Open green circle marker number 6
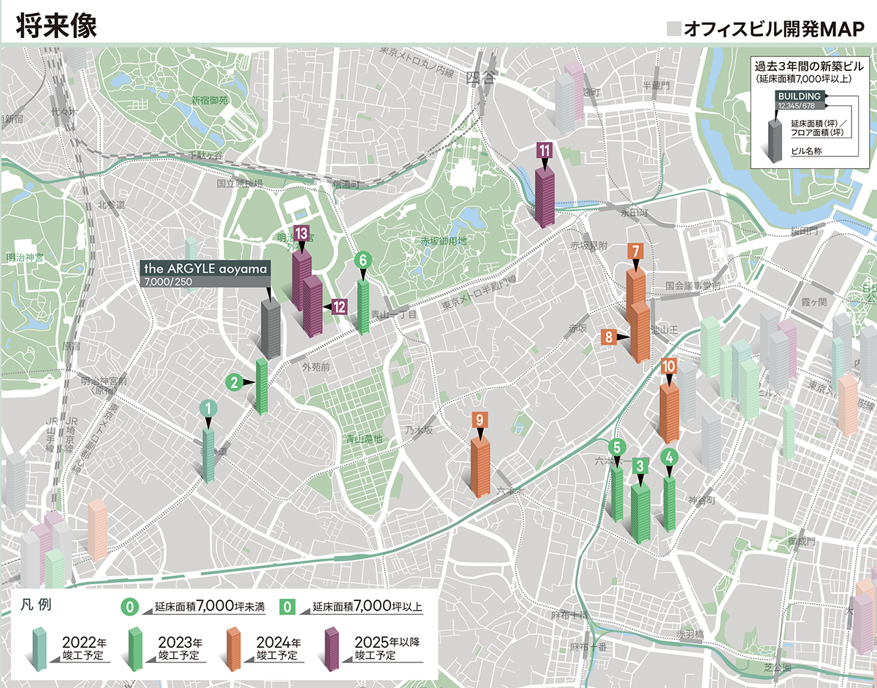The image size is (877, 688). [362, 260]
